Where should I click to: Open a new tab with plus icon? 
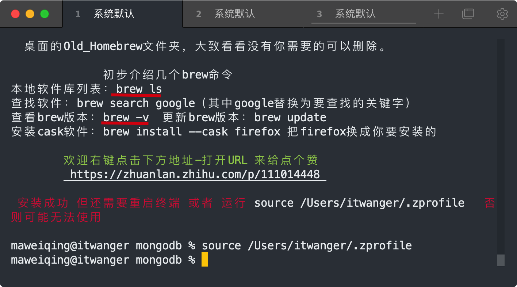(x=439, y=14)
